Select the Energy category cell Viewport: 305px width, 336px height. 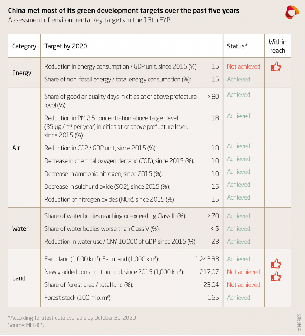(x=22, y=73)
